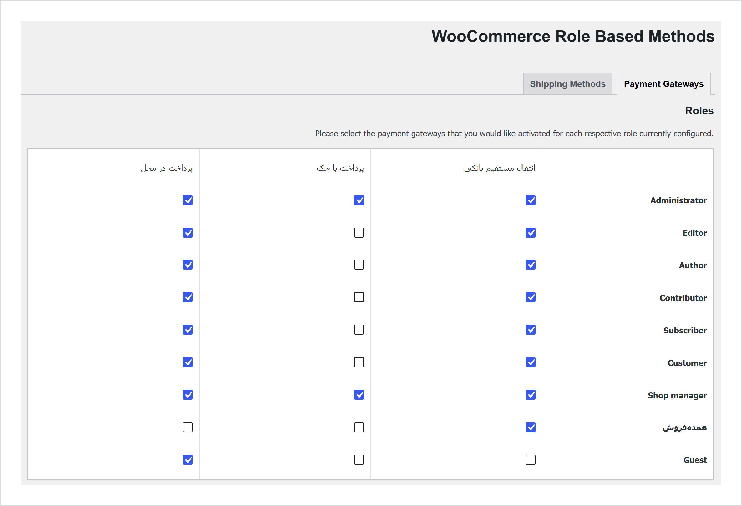
Task: Enable check payment for Subscriber
Action: (359, 330)
